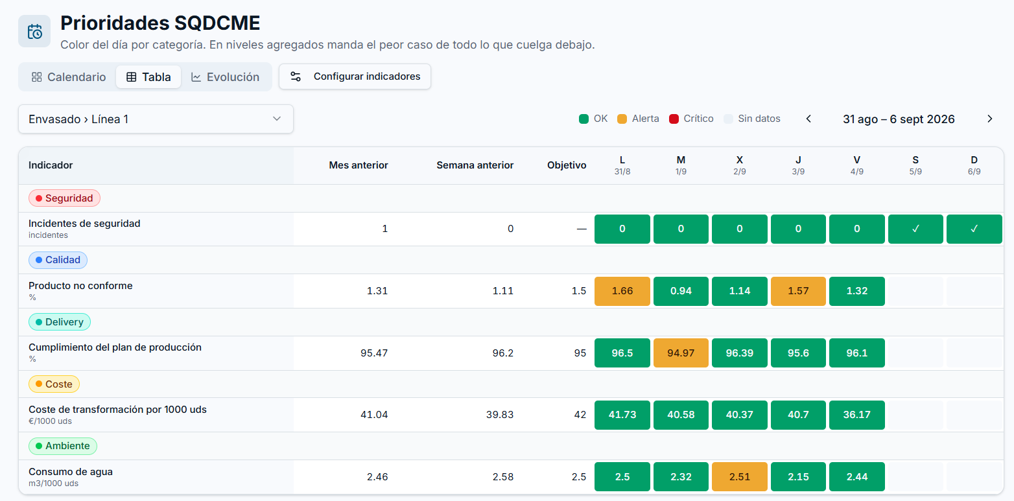Click Cumplimiento del plan de producción row
The height and width of the screenshot is (501, 1014).
(510, 353)
